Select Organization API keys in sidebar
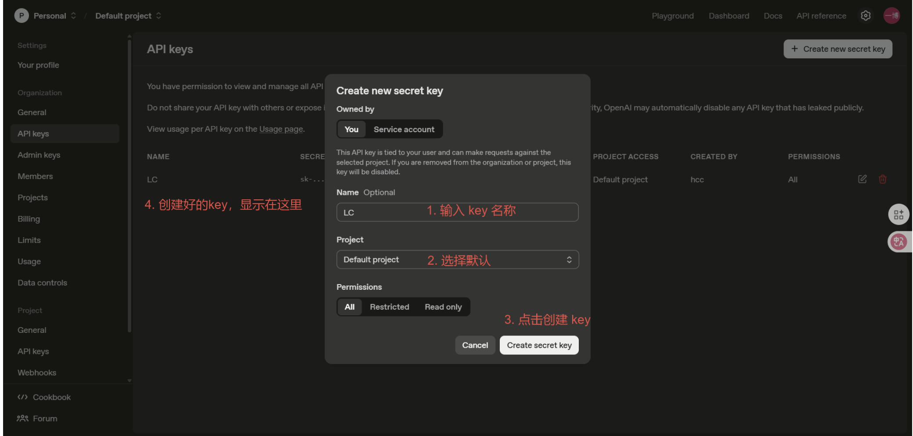913x436 pixels. [65, 133]
